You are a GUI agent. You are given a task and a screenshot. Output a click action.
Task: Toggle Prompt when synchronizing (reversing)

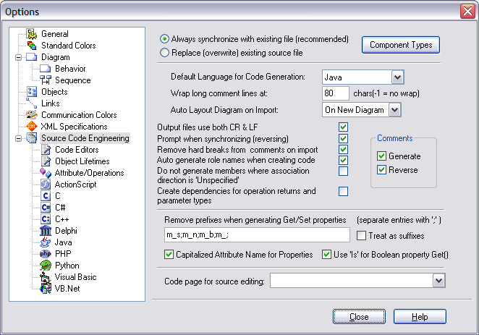point(344,139)
